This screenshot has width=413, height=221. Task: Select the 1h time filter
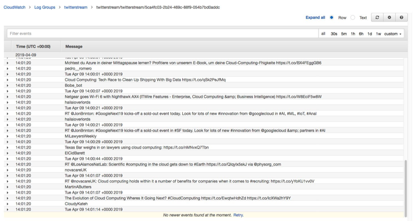(353, 34)
